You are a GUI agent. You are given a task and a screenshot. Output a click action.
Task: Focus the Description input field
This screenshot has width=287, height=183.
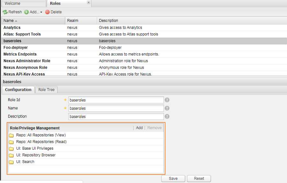coord(116,116)
